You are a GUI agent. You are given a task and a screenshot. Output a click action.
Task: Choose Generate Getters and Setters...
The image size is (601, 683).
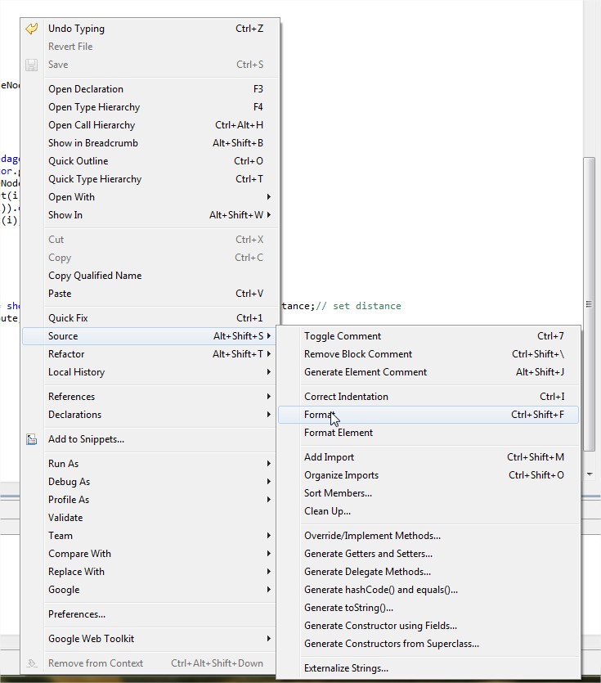(428, 554)
